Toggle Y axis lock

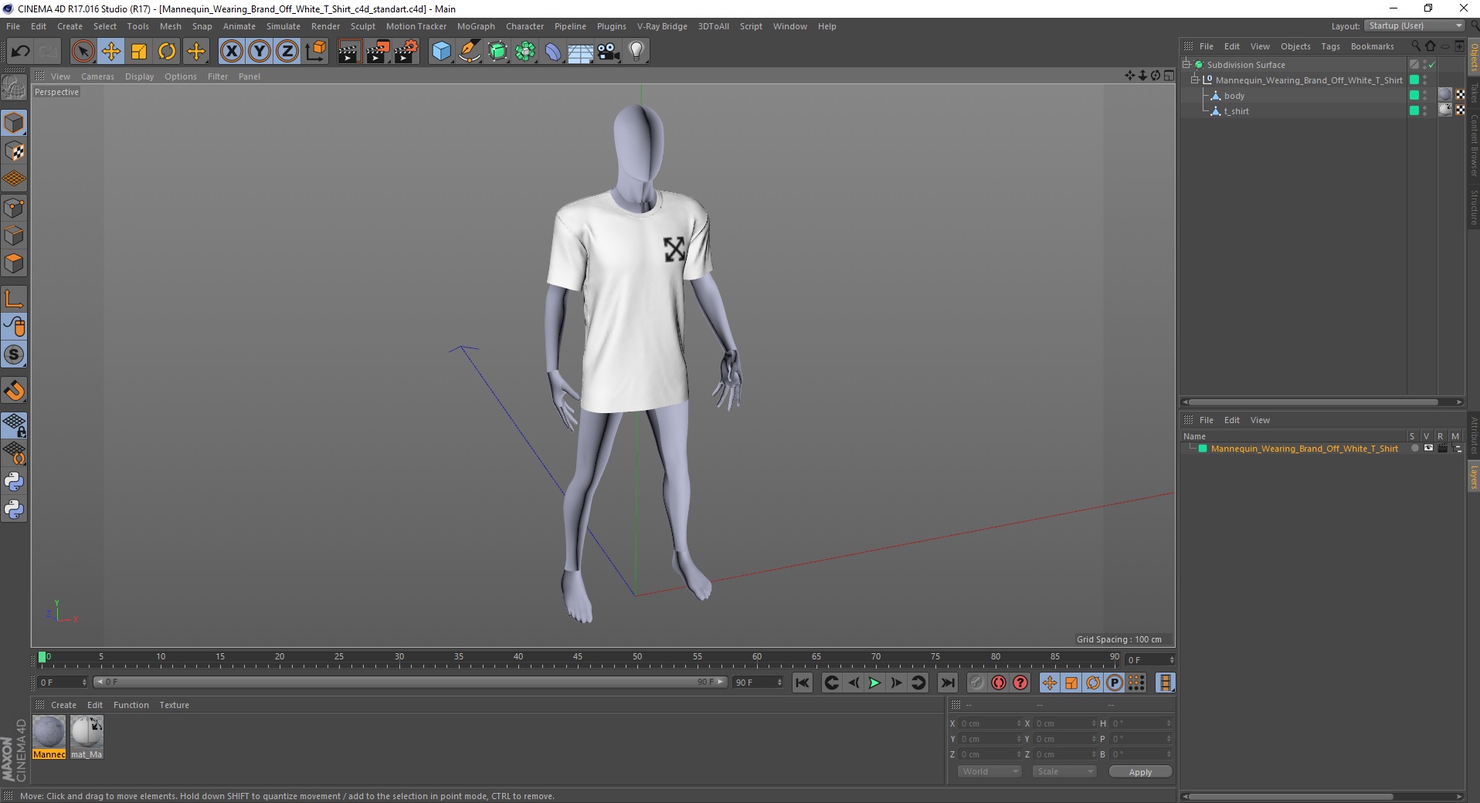pos(260,52)
